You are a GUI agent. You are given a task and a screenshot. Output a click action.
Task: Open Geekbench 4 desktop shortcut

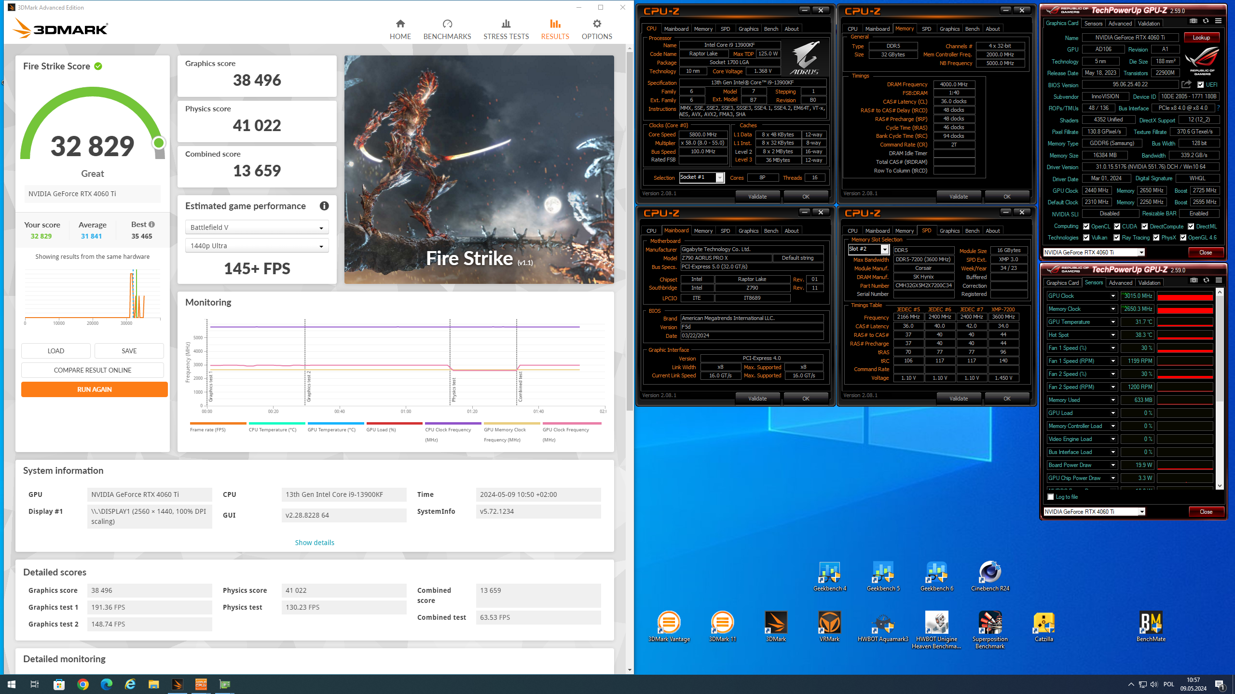(829, 576)
